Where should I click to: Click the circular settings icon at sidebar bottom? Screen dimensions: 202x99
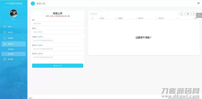[5, 59]
